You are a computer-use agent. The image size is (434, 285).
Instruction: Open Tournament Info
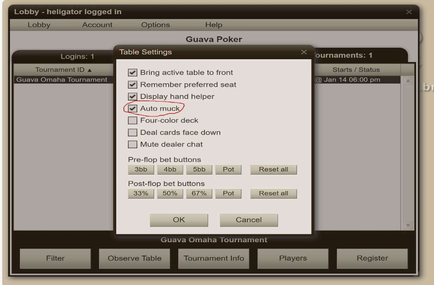[214, 258]
